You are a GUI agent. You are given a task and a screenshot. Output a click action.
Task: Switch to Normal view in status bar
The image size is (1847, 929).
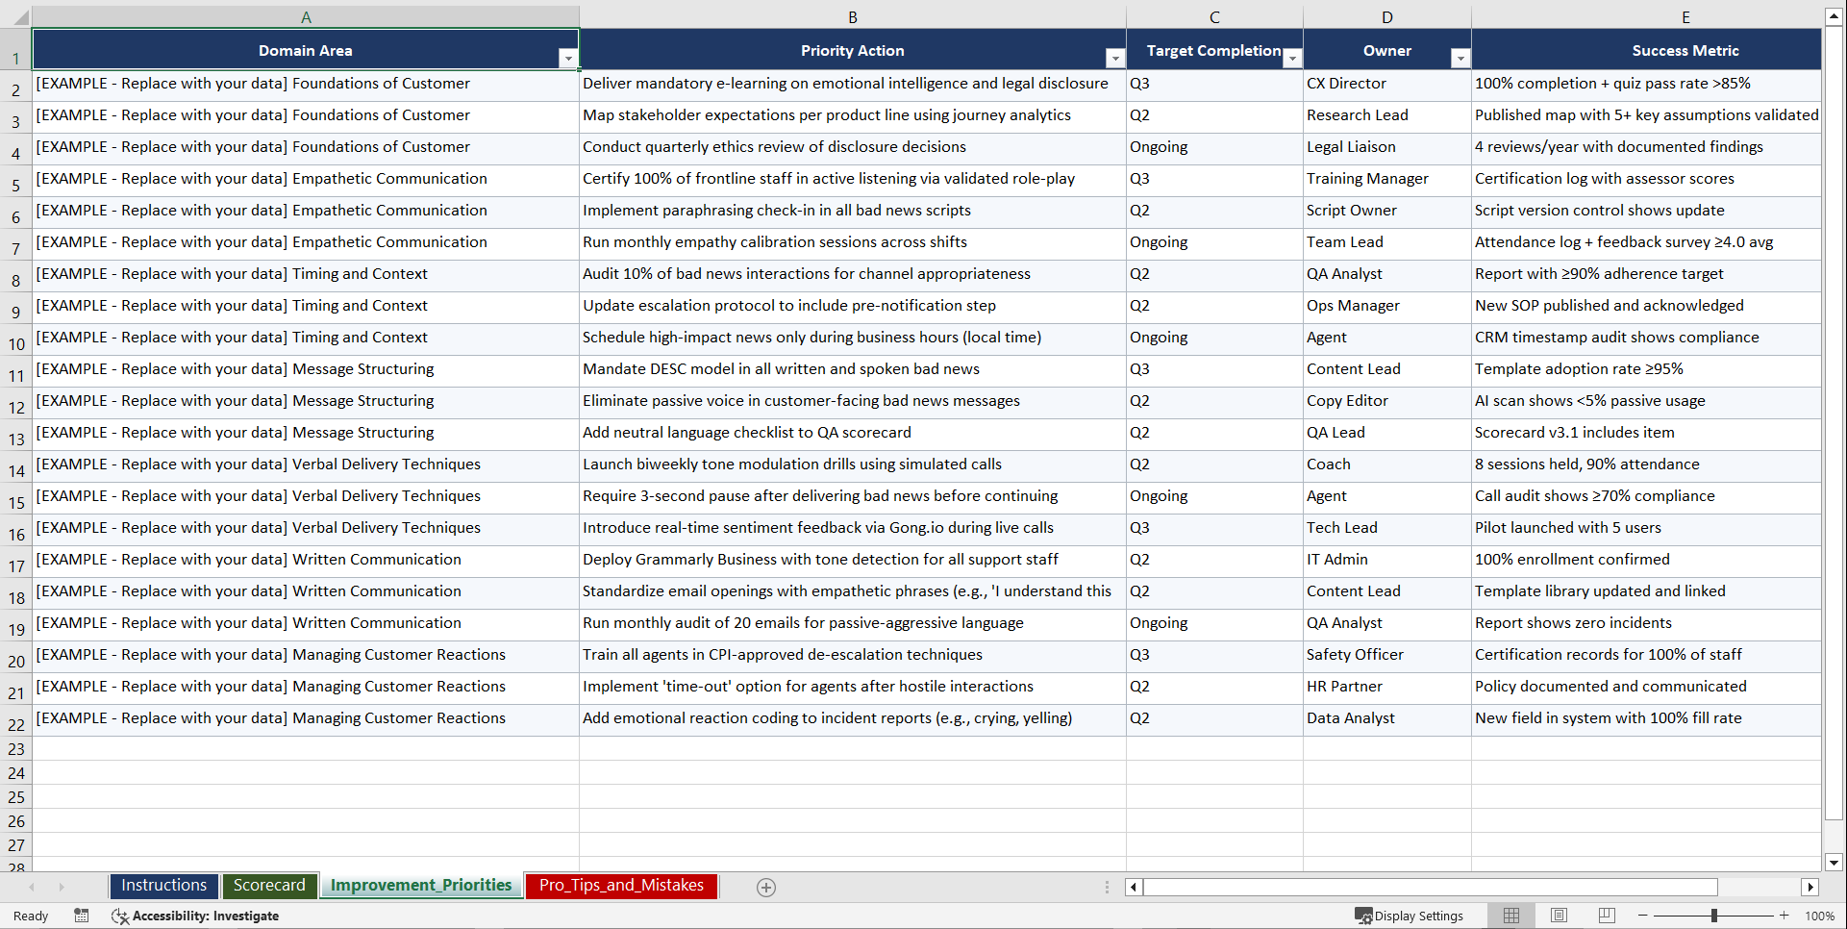[x=1510, y=916]
